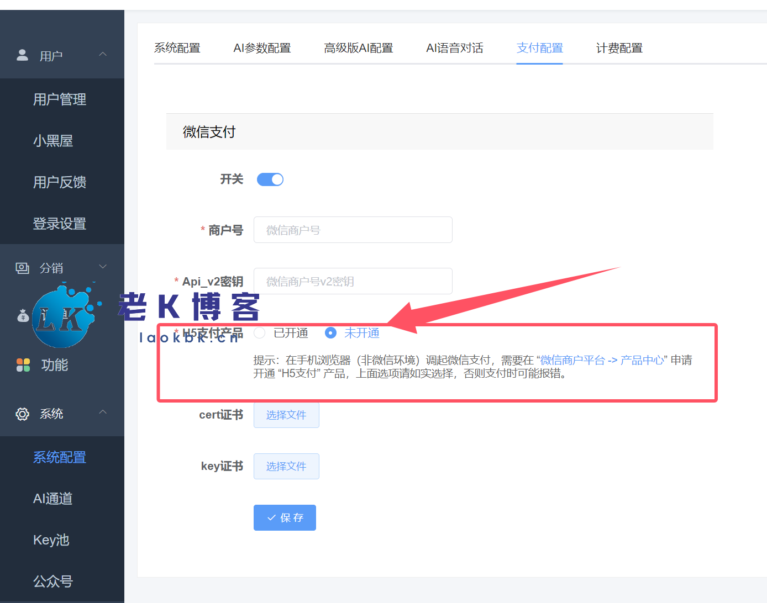Toggle the 微信支付 开关 switch
The height and width of the screenshot is (603, 767).
[270, 179]
